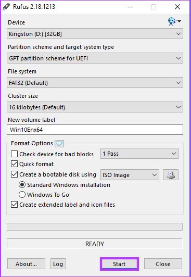Uncheck Create extended label and icon files
The image size is (191, 277).
[14, 205]
